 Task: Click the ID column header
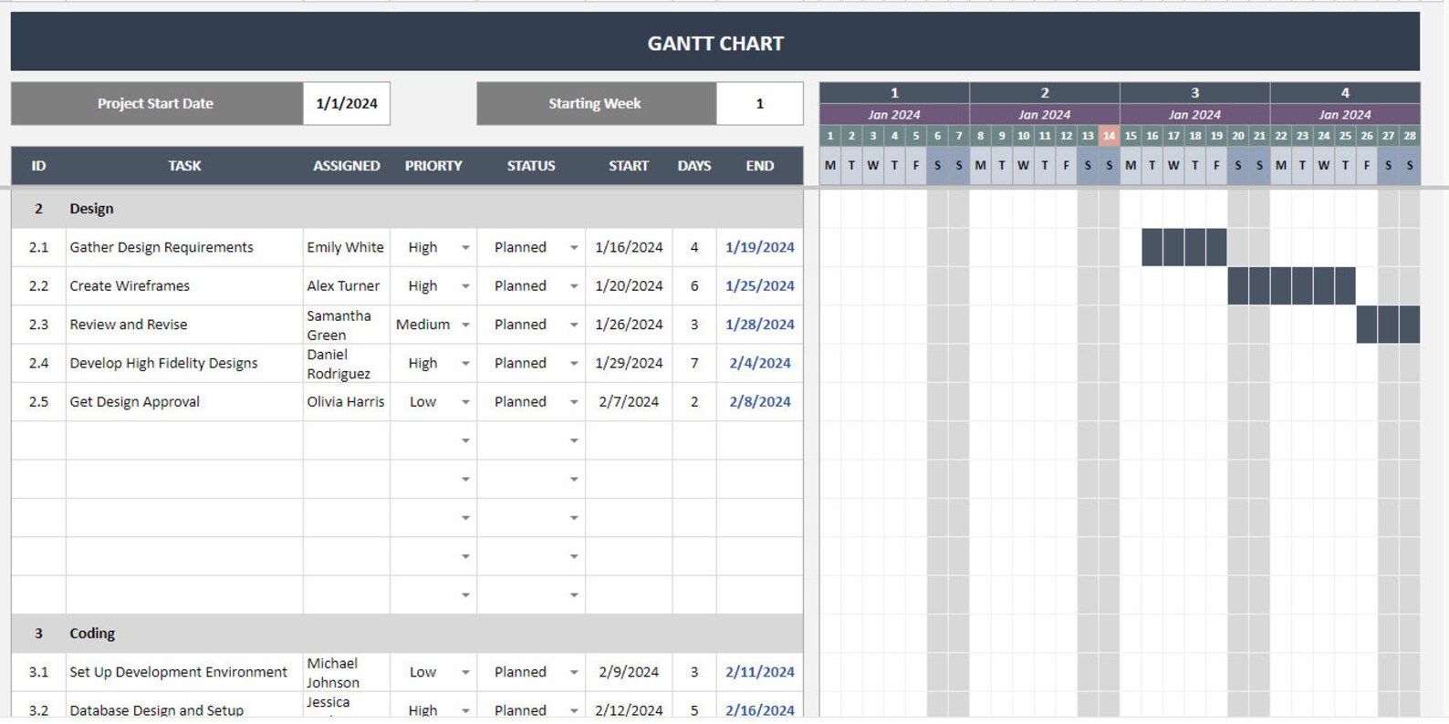click(38, 166)
